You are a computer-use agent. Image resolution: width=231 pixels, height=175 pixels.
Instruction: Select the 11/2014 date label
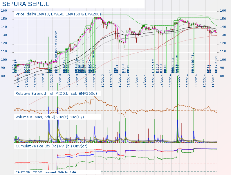point(213,81)
